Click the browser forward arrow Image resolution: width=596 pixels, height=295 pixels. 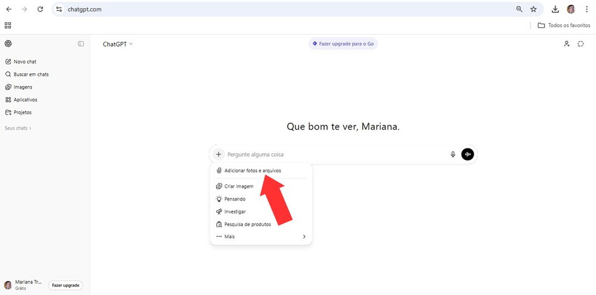(x=24, y=10)
